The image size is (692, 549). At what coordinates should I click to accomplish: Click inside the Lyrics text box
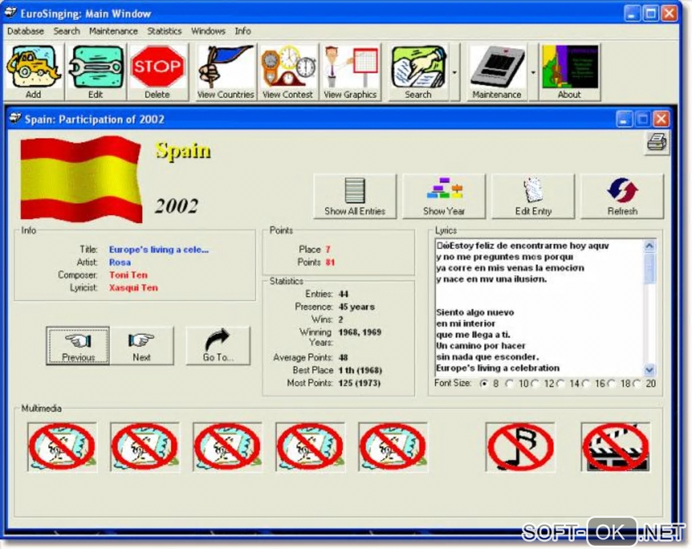tap(539, 307)
